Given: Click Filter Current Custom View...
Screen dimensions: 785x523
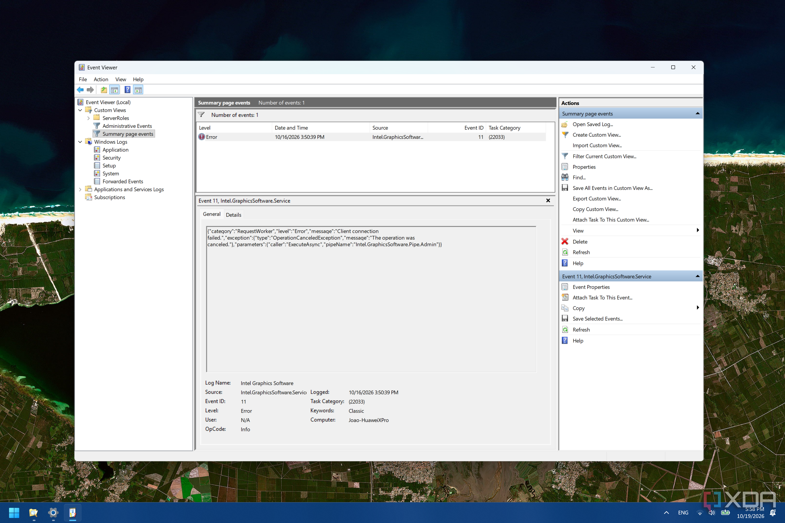Looking at the screenshot, I should pos(604,156).
